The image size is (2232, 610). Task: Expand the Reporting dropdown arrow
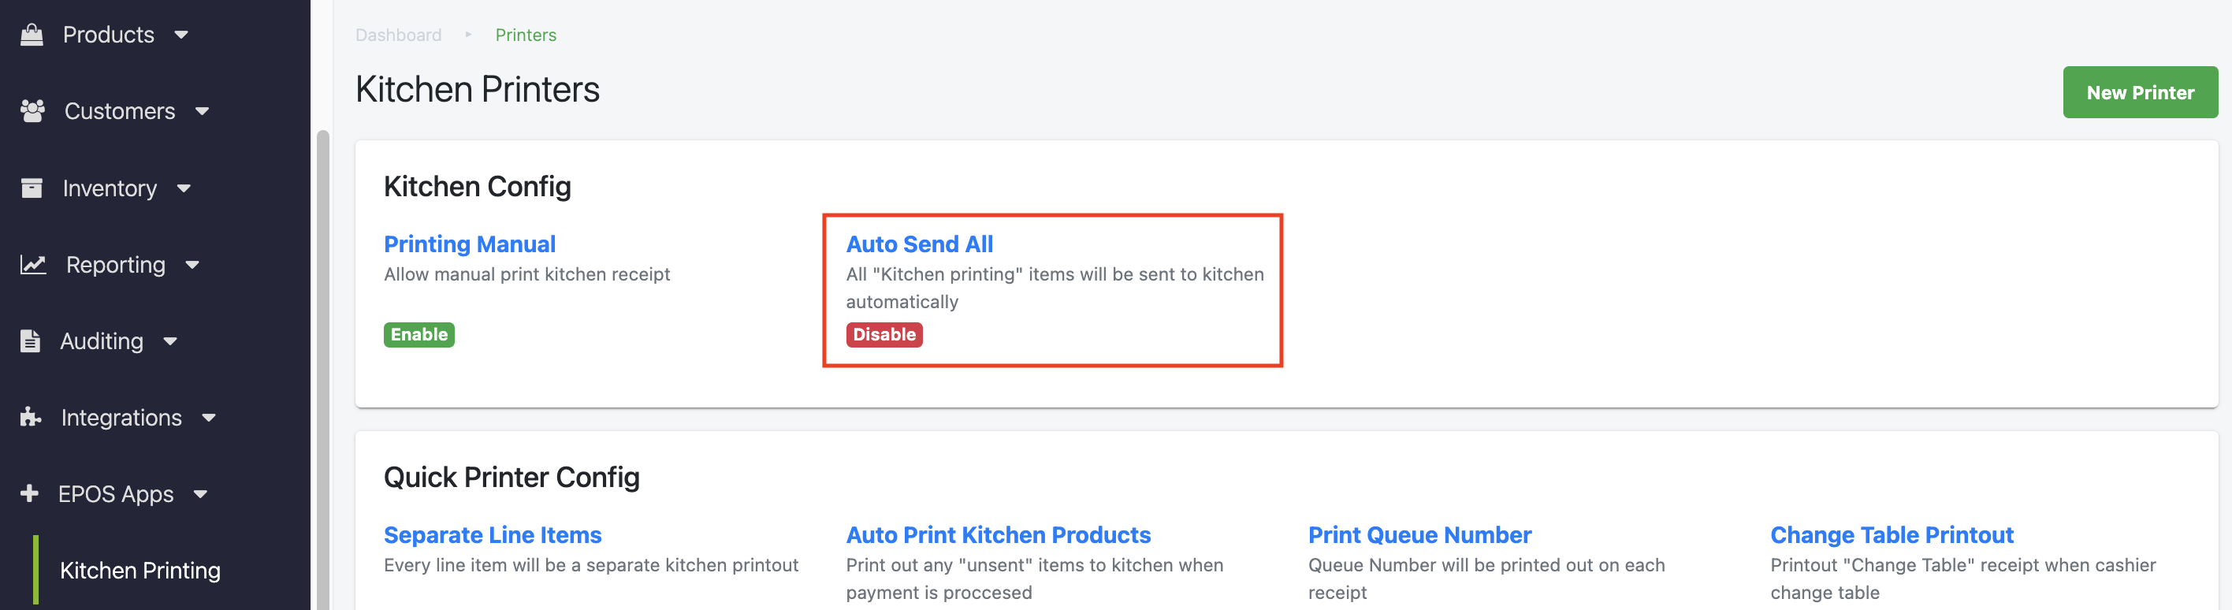click(x=192, y=265)
